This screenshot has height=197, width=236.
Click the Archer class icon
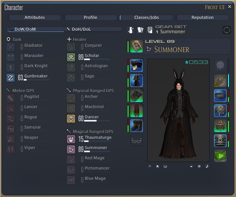(x=71, y=98)
